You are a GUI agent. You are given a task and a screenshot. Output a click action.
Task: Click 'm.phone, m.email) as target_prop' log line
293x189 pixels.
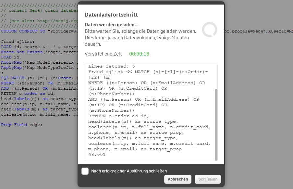135,149
